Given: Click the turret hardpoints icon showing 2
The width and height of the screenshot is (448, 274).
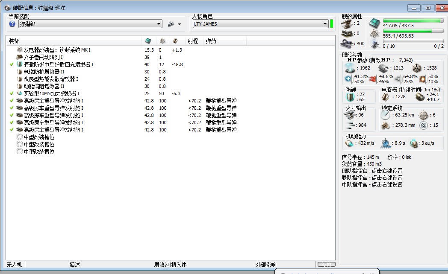Looking at the screenshot, I should [x=347, y=23].
